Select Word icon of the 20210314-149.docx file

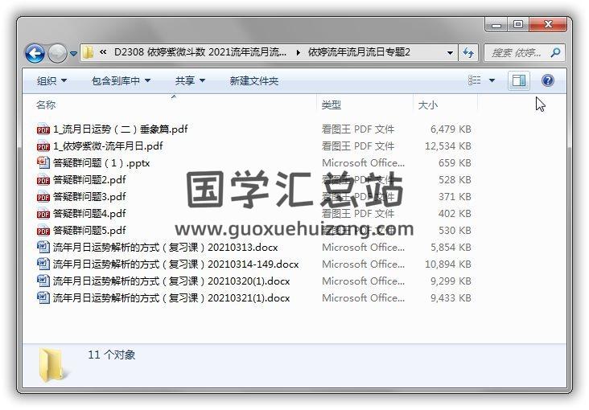(x=43, y=264)
